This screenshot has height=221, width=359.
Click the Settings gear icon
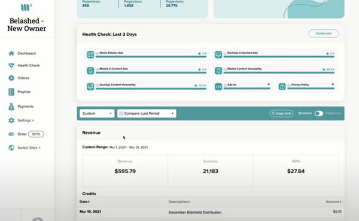click(11, 120)
